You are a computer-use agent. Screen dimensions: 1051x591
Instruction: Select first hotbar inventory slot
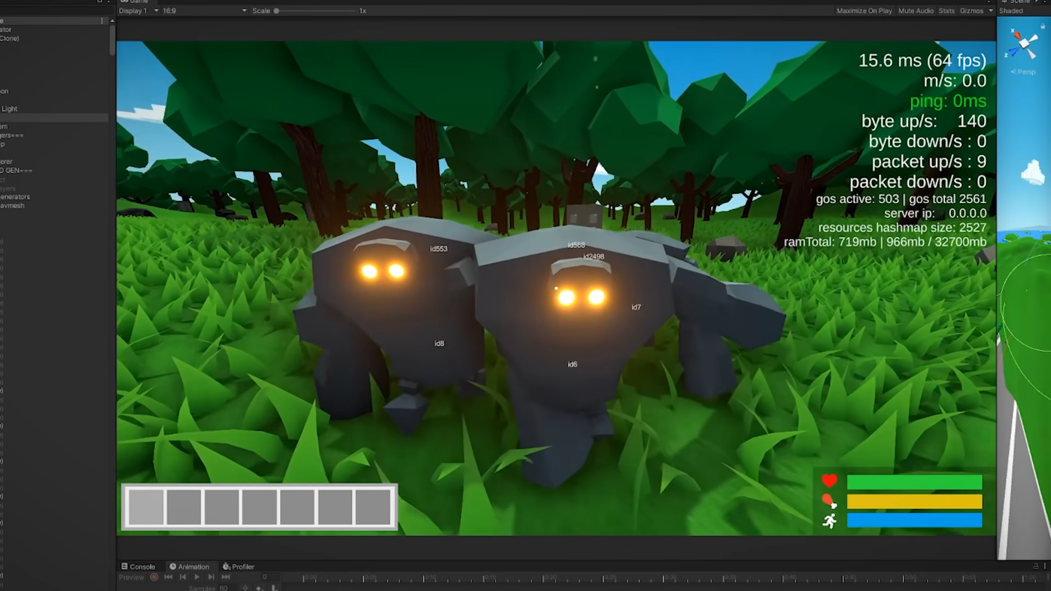[146, 507]
